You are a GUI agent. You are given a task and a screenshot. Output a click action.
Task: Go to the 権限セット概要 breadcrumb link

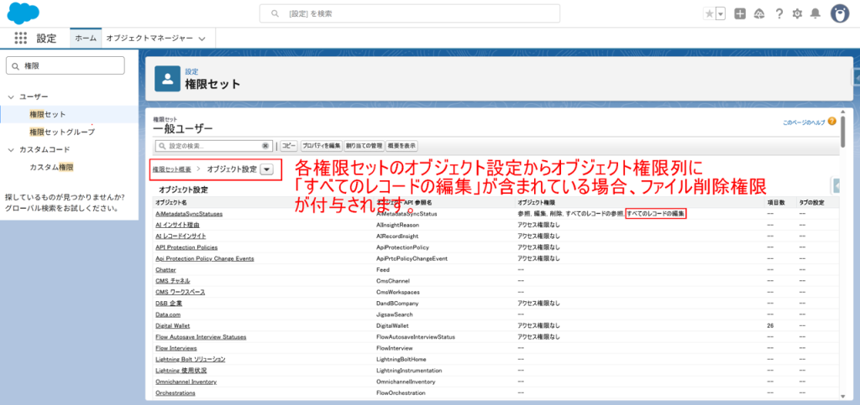coord(172,169)
